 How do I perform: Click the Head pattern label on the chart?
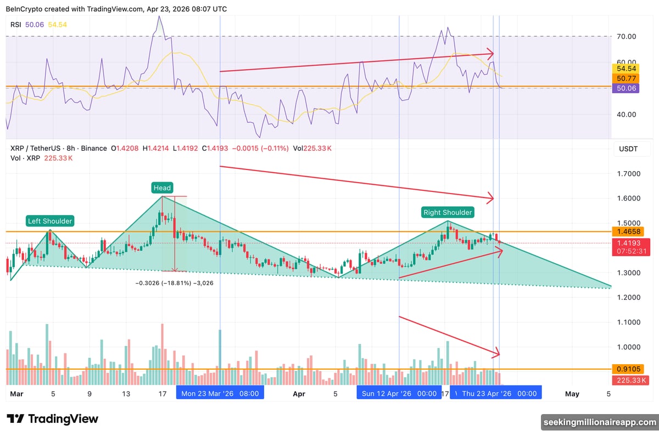(162, 188)
